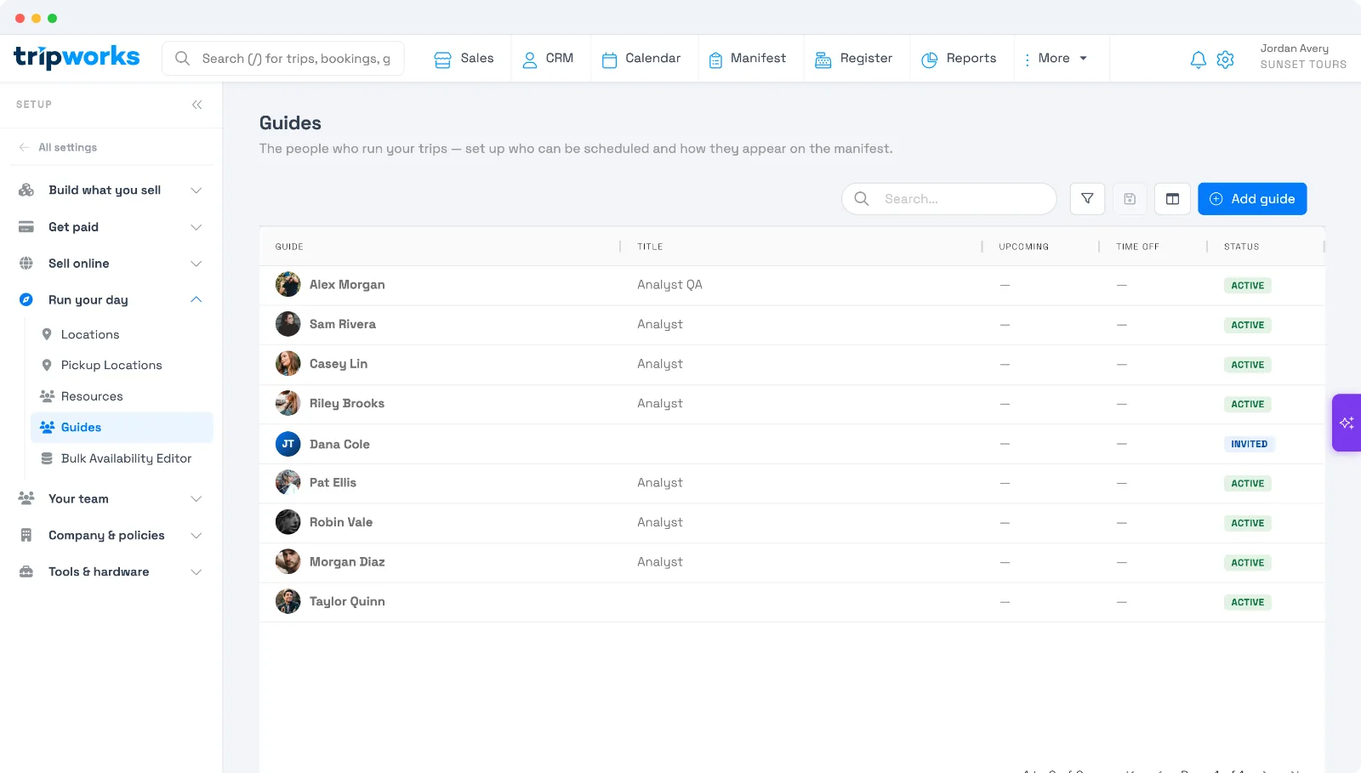Open the More dropdown menu
This screenshot has height=773, width=1361.
[1056, 59]
